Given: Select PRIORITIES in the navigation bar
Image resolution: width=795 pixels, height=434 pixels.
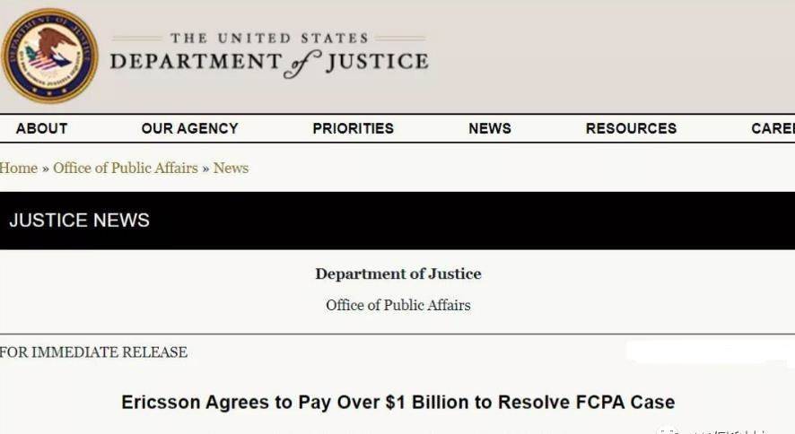Looking at the screenshot, I should 353,128.
